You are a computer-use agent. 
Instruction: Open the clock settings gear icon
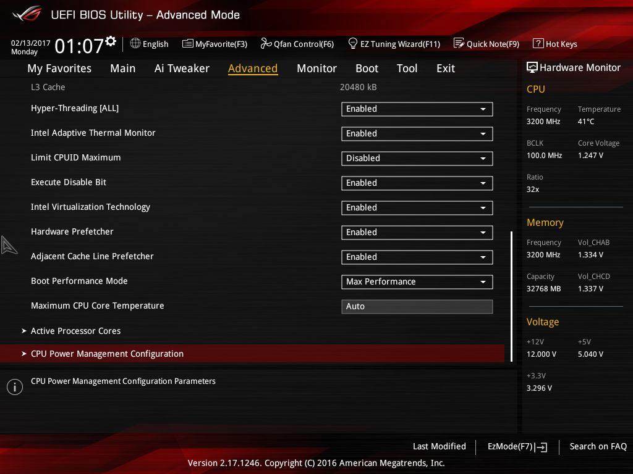[x=111, y=41]
